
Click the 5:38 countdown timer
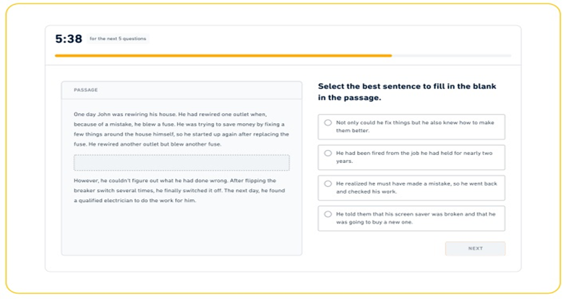[x=68, y=39]
